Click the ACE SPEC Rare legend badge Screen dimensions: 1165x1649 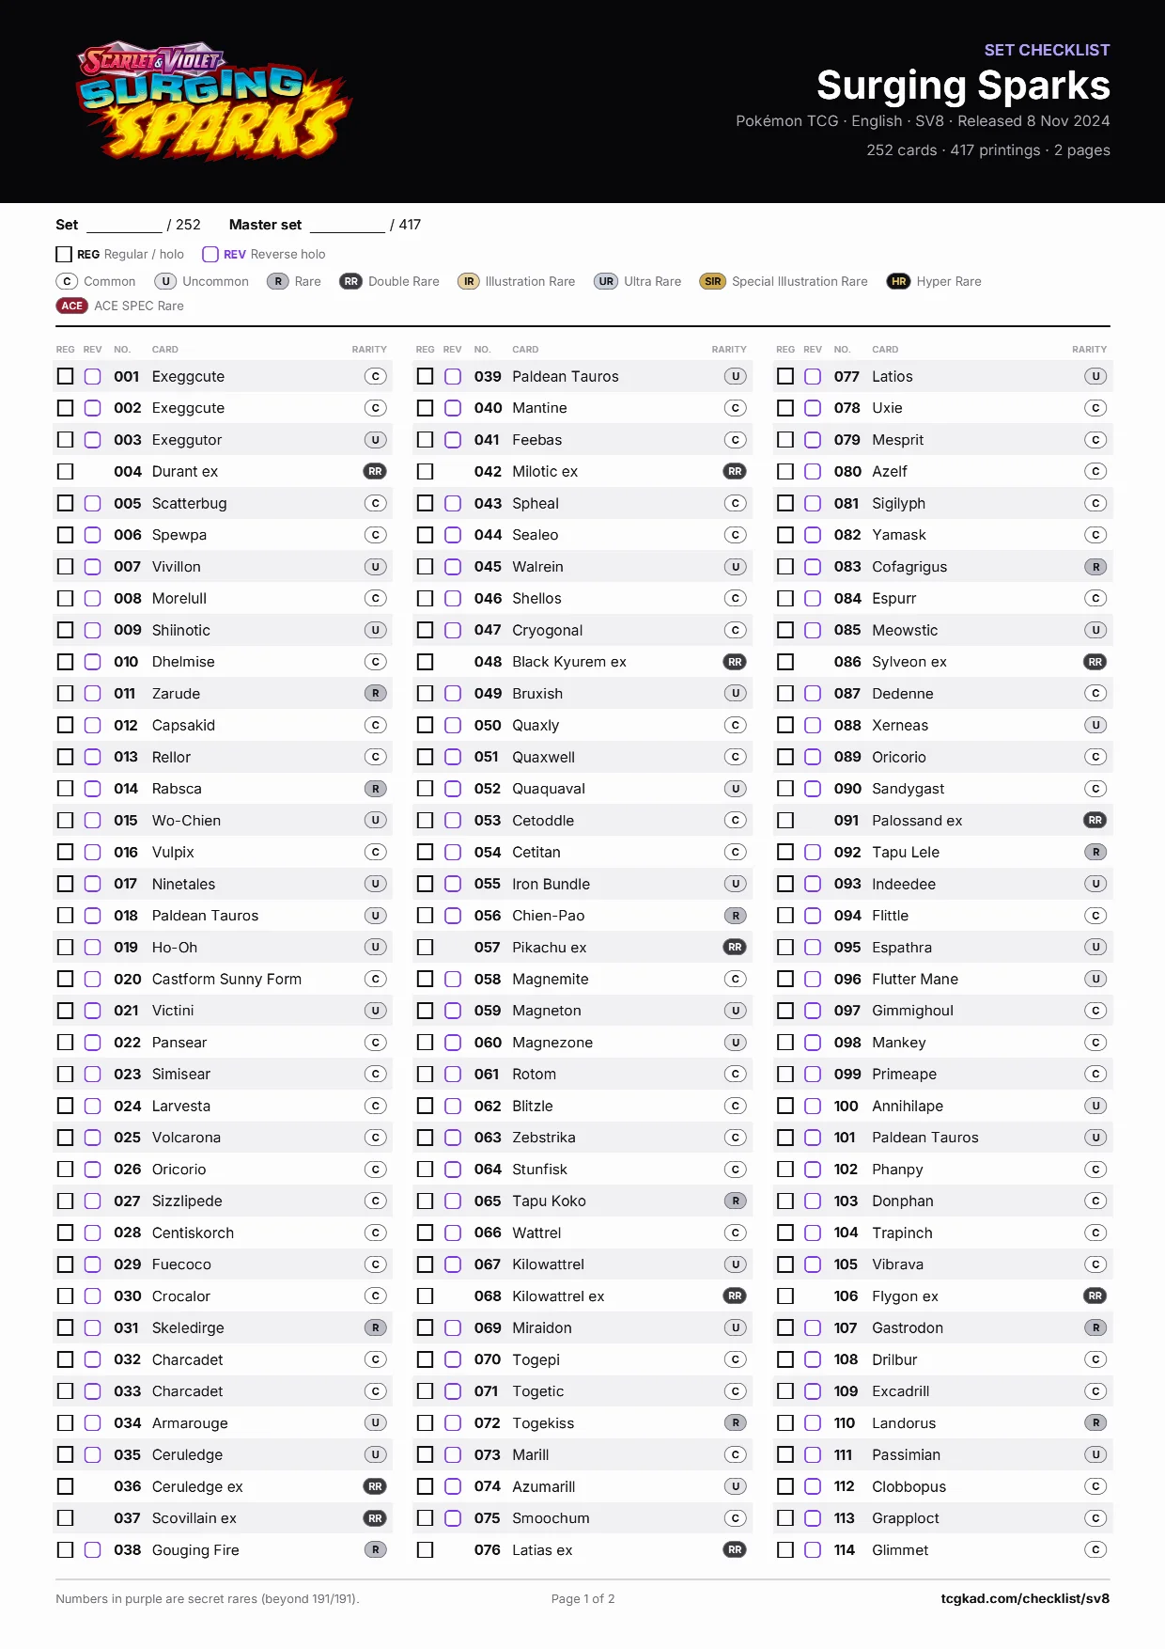[x=72, y=306]
